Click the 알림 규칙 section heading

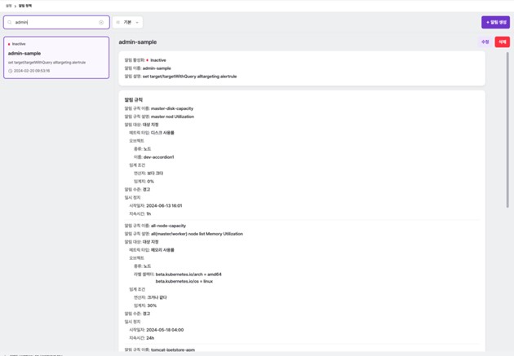click(134, 99)
